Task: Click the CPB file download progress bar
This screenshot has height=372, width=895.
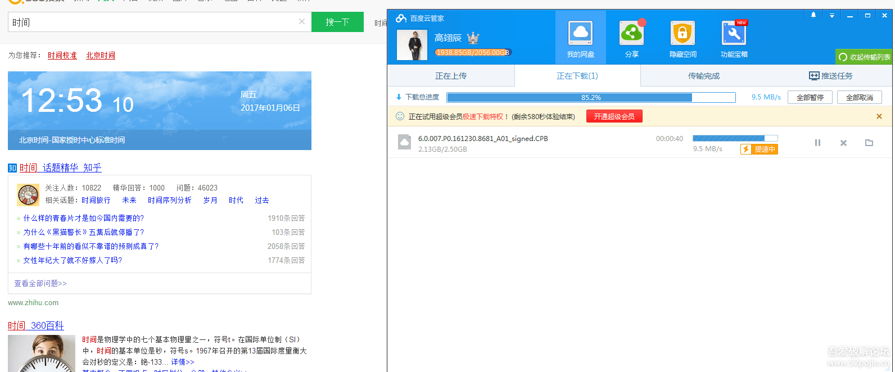Action: [x=735, y=138]
